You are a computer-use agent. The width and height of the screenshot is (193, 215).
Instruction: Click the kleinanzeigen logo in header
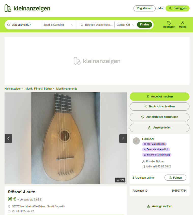(x=27, y=8)
